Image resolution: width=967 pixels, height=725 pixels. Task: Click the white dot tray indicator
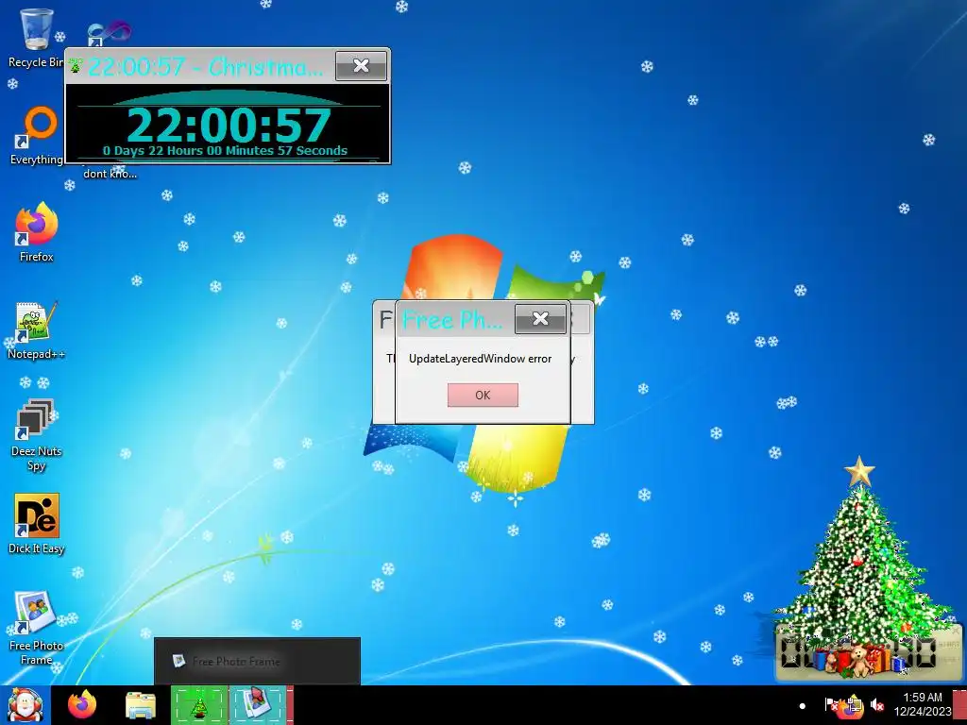802,705
